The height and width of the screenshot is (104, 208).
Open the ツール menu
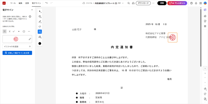tap(13, 3)
